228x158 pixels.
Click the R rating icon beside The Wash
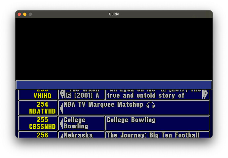coord(68,95)
